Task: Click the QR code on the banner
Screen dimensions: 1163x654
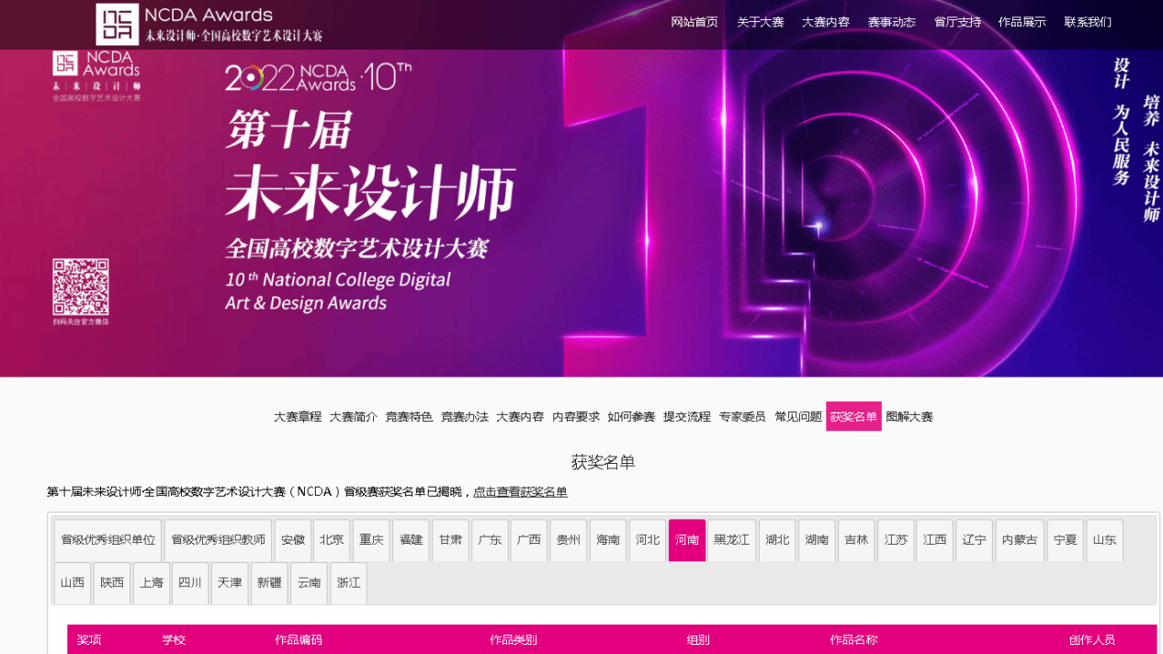Action: pyautogui.click(x=81, y=288)
